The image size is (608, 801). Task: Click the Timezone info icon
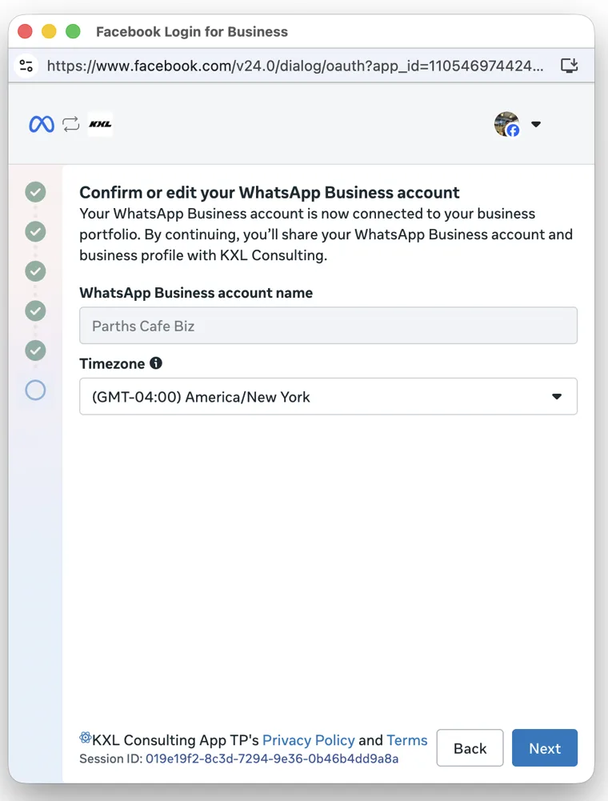coord(156,363)
